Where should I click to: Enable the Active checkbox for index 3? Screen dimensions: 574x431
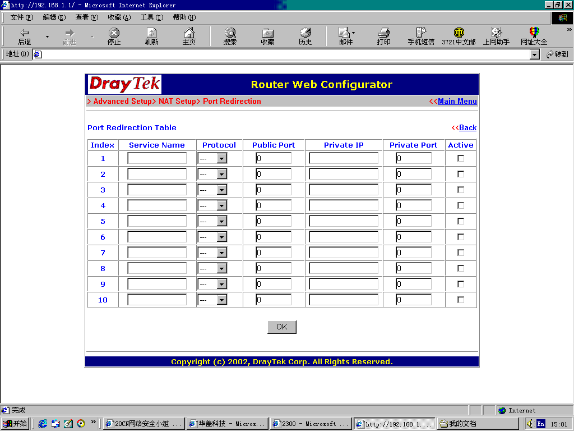(x=461, y=190)
